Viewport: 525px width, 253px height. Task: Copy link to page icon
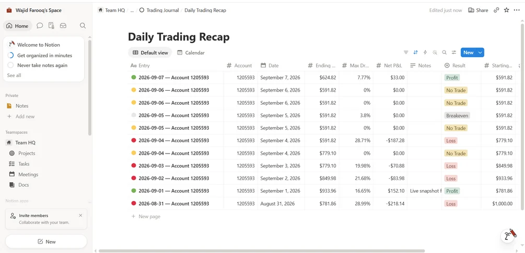496,10
